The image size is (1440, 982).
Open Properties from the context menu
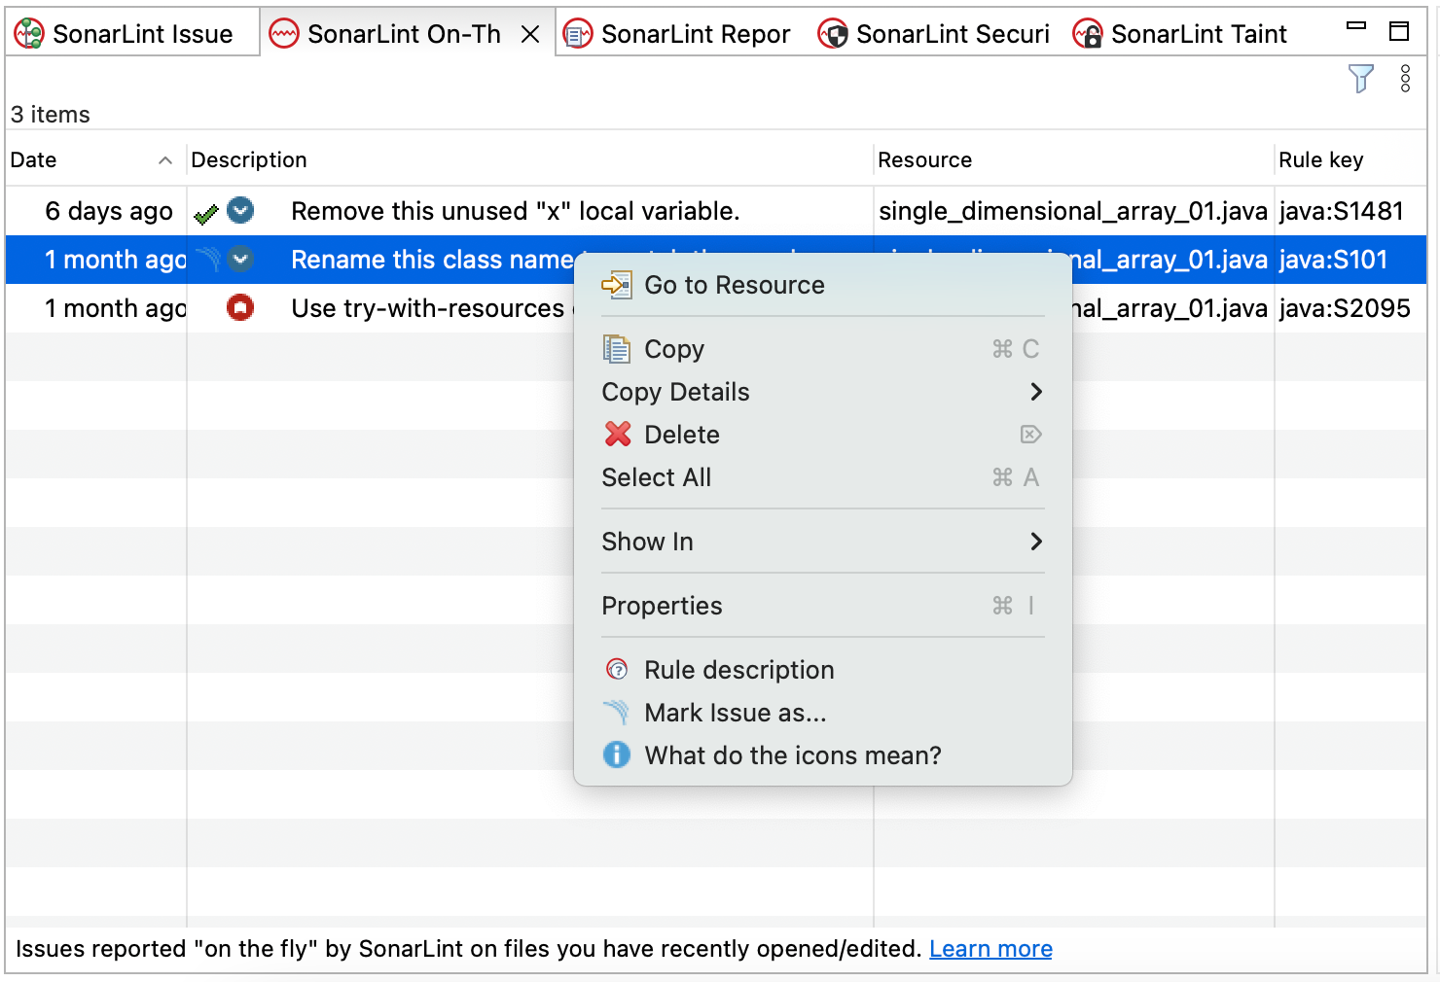[x=823, y=606]
